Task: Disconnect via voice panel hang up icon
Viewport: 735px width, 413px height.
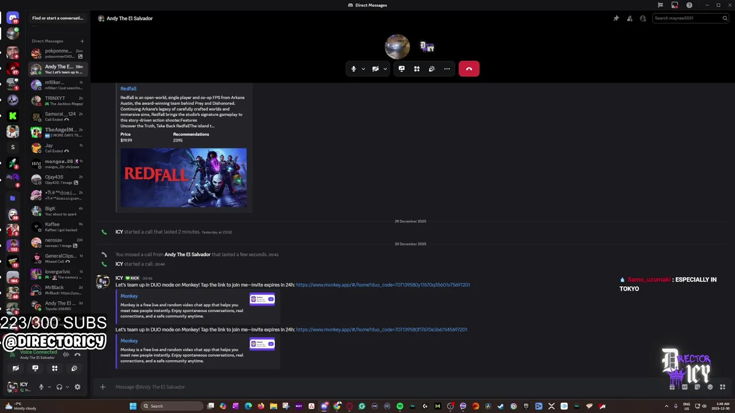Action: click(x=78, y=354)
